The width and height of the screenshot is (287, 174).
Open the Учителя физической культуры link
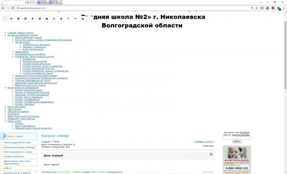point(38,69)
